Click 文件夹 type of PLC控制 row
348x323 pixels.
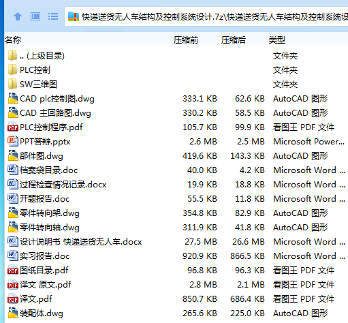[285, 70]
